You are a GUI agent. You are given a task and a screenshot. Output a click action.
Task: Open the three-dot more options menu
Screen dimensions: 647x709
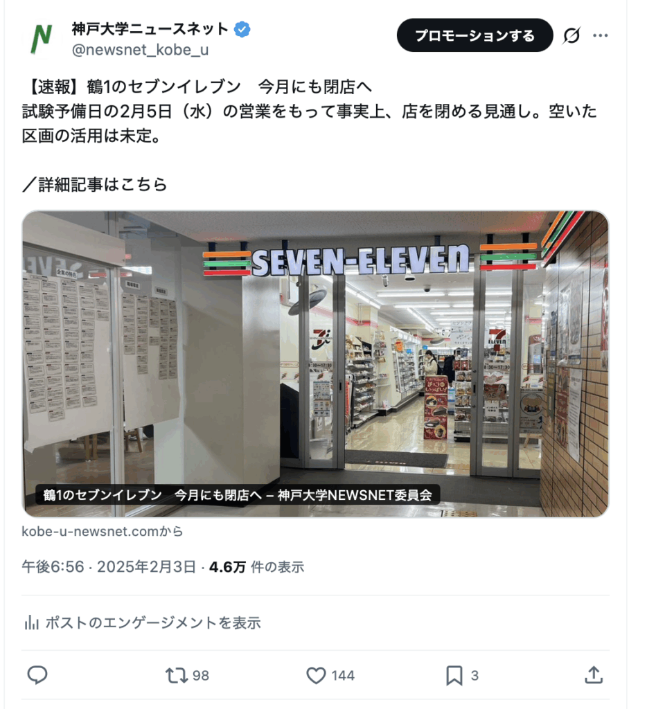click(x=601, y=35)
